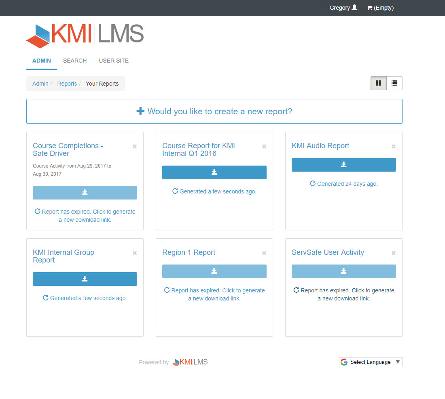Screen dimensions: 445x399
Task: Refresh Course Report for KMI Internal Q1 2016
Action: pyautogui.click(x=214, y=191)
